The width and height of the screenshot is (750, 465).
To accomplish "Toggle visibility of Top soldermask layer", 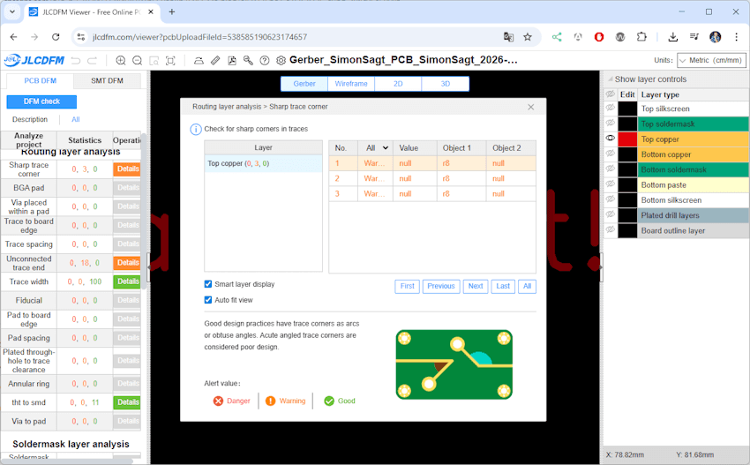I will point(611,124).
